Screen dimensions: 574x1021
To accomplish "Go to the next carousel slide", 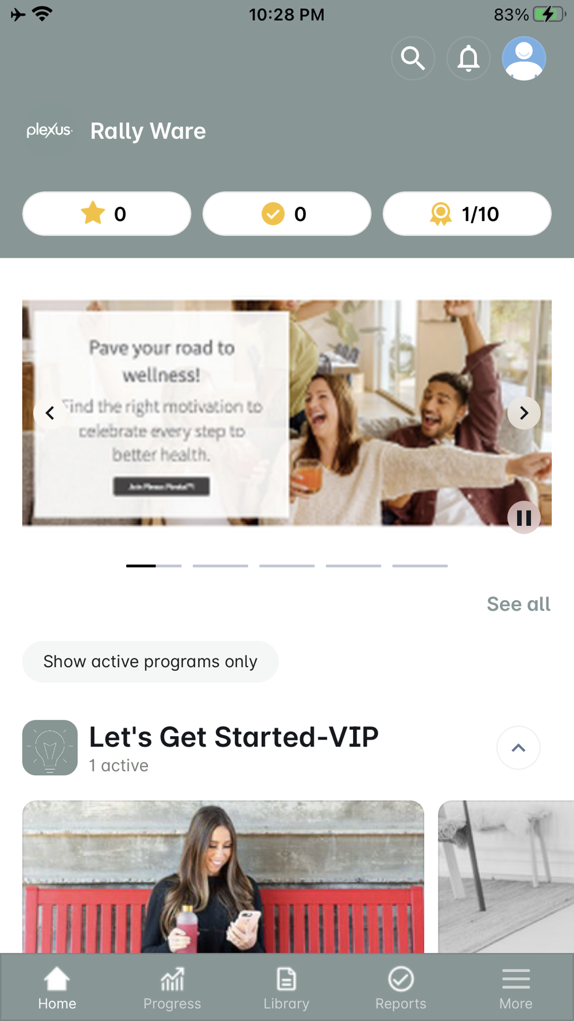I will point(523,413).
